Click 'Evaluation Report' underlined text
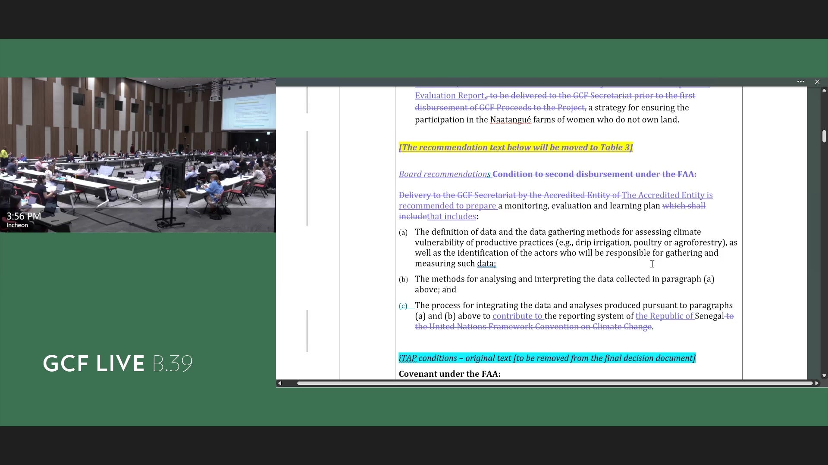 pos(450,96)
